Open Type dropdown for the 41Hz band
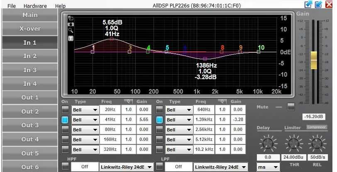 [x=85, y=120]
